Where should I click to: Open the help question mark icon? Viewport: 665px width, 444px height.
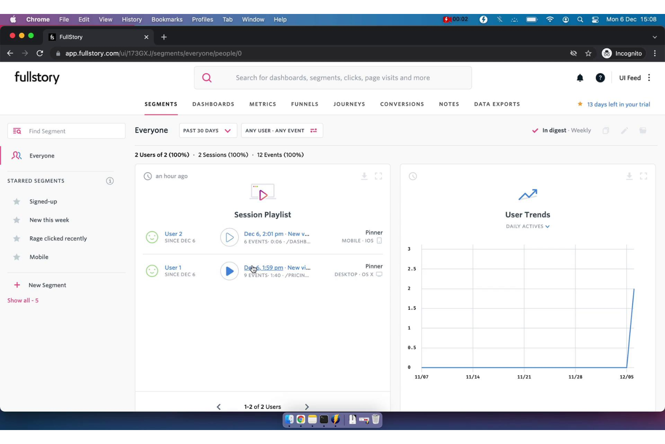pyautogui.click(x=600, y=78)
